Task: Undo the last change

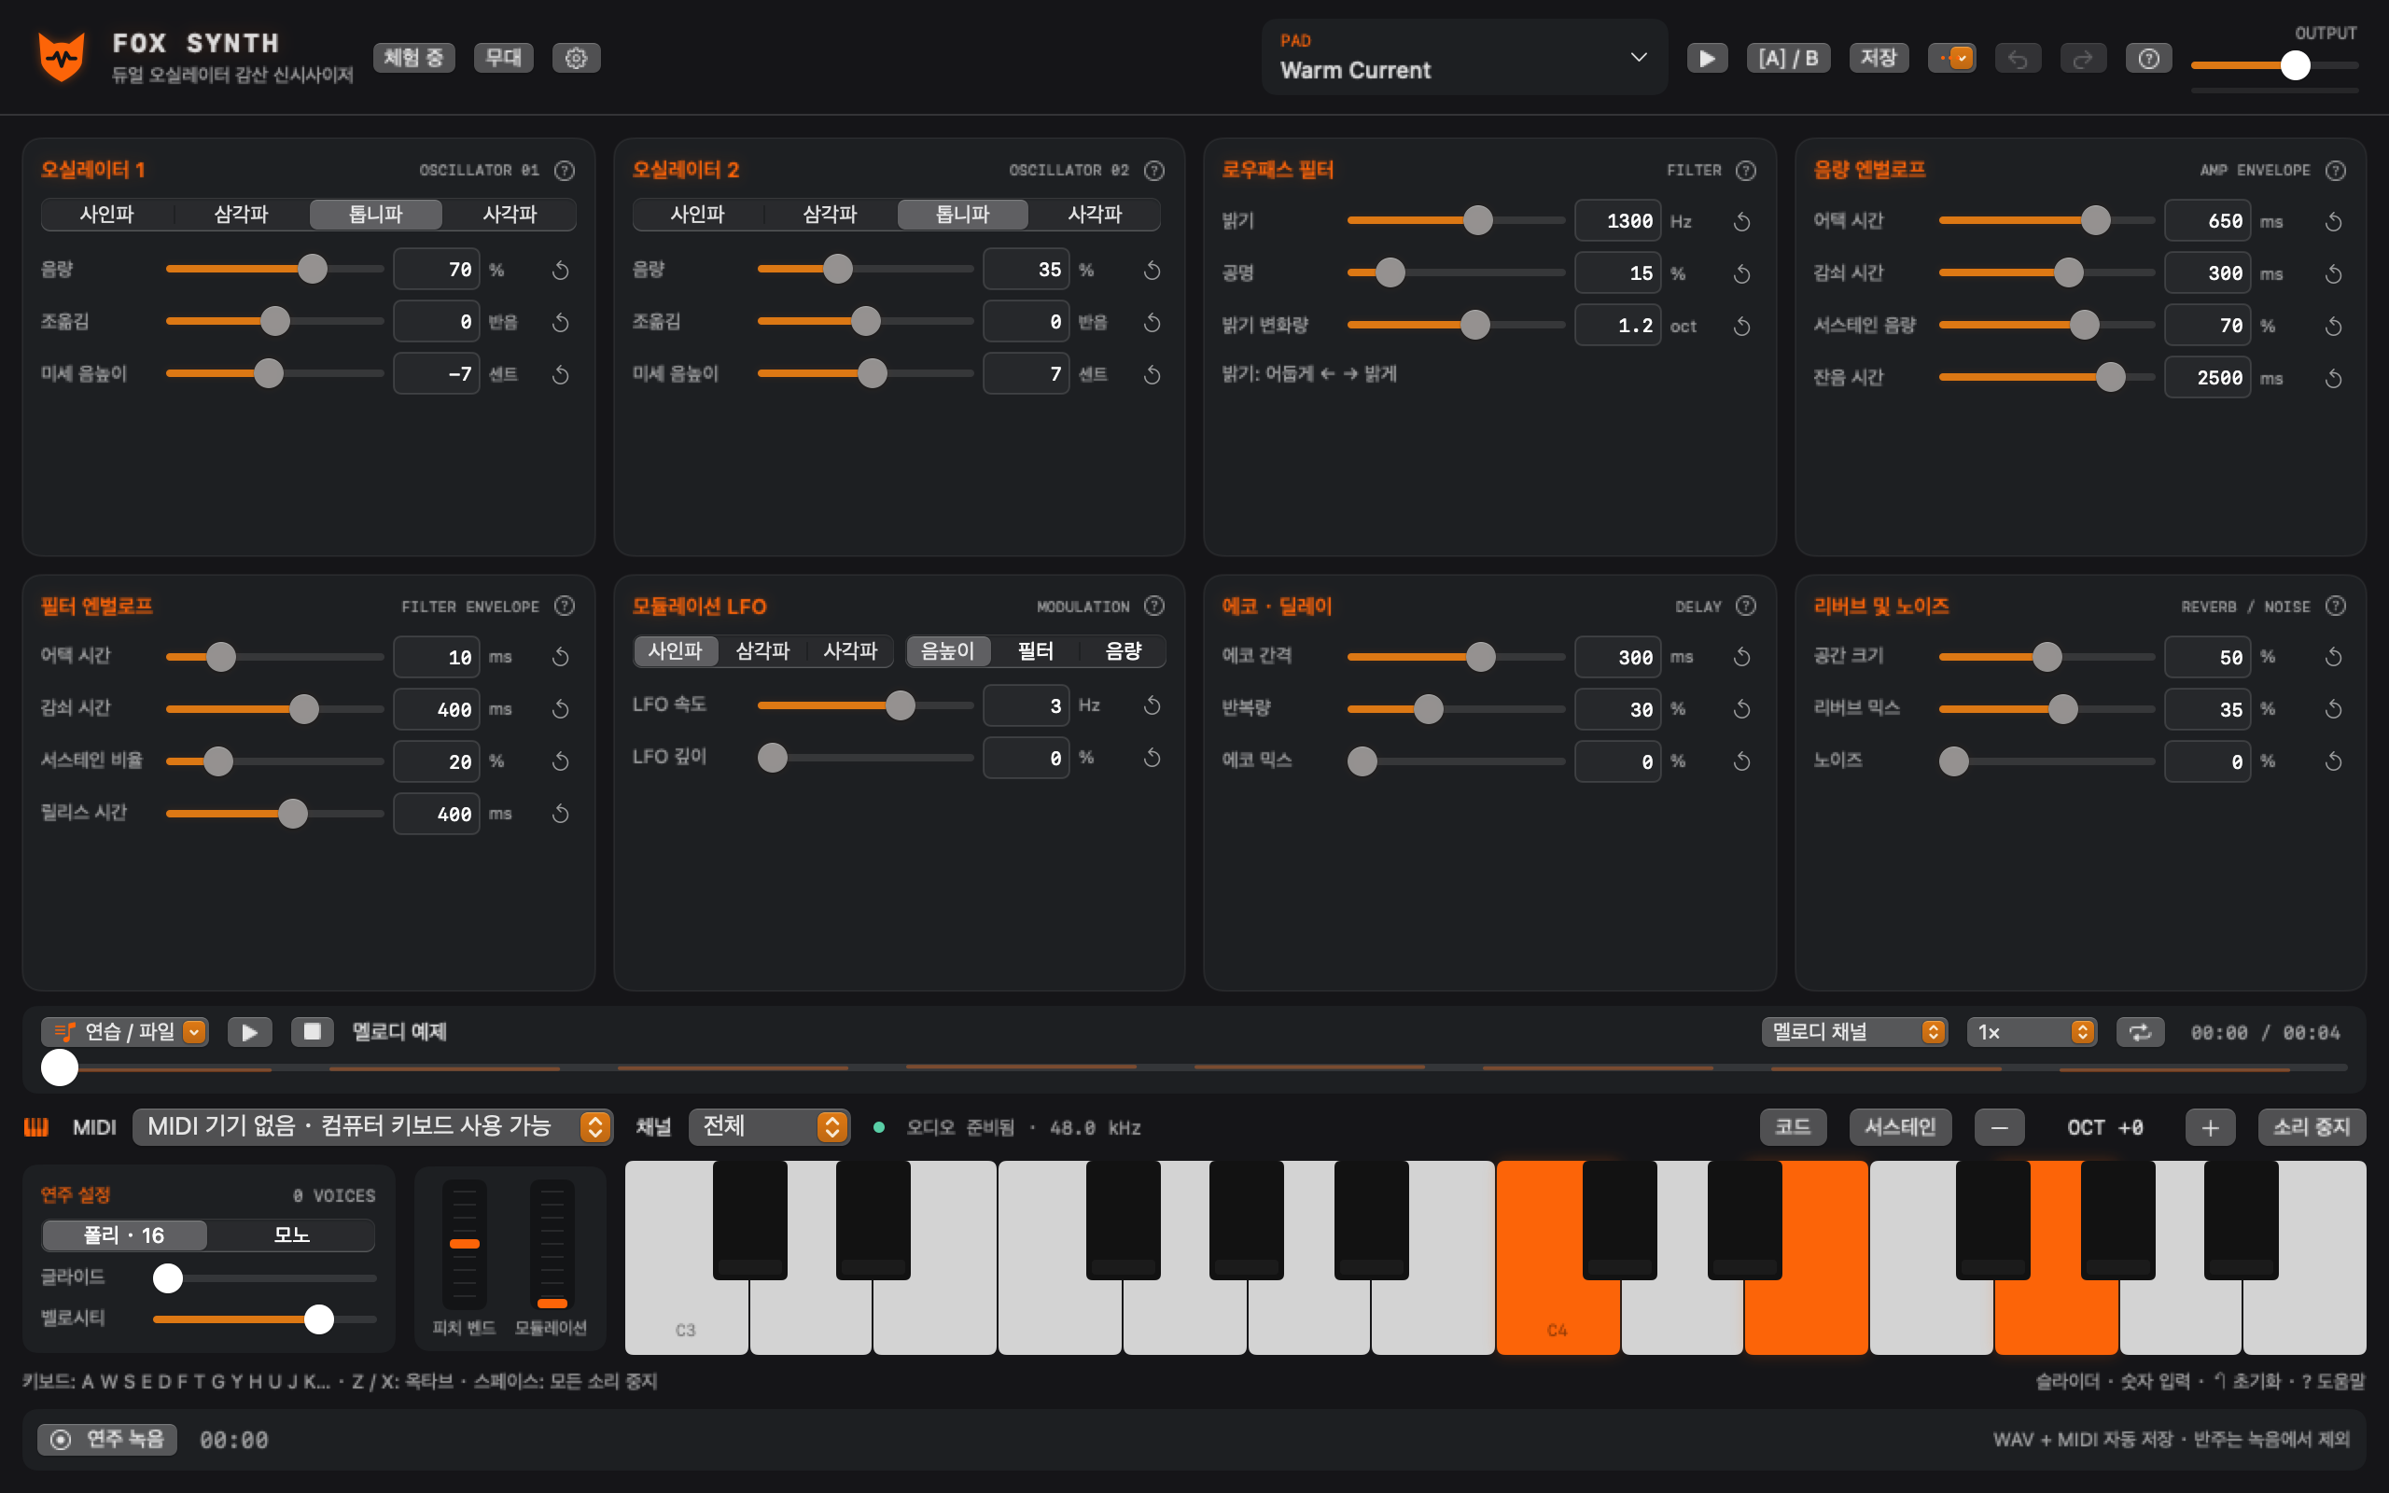Action: pos(2017,58)
